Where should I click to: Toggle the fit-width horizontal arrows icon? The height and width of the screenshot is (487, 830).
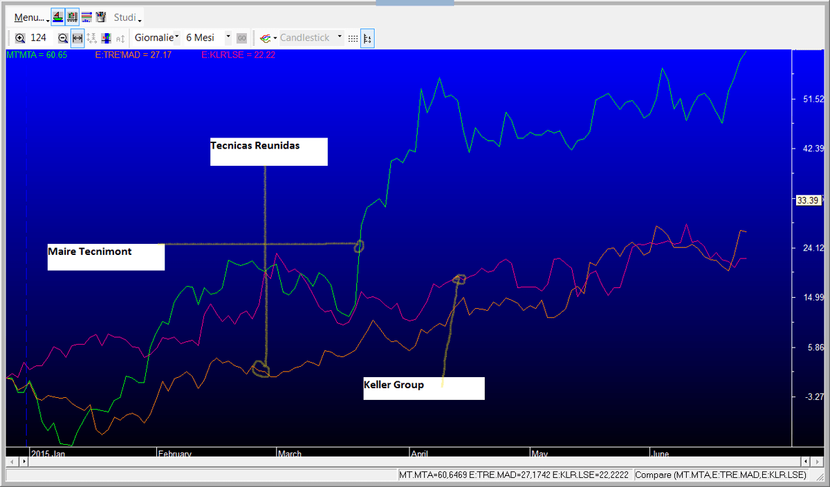tap(77, 38)
